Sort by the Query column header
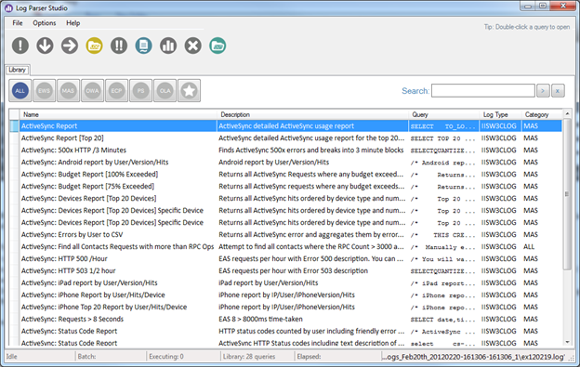Screen dimensions: 580x367 (444, 114)
